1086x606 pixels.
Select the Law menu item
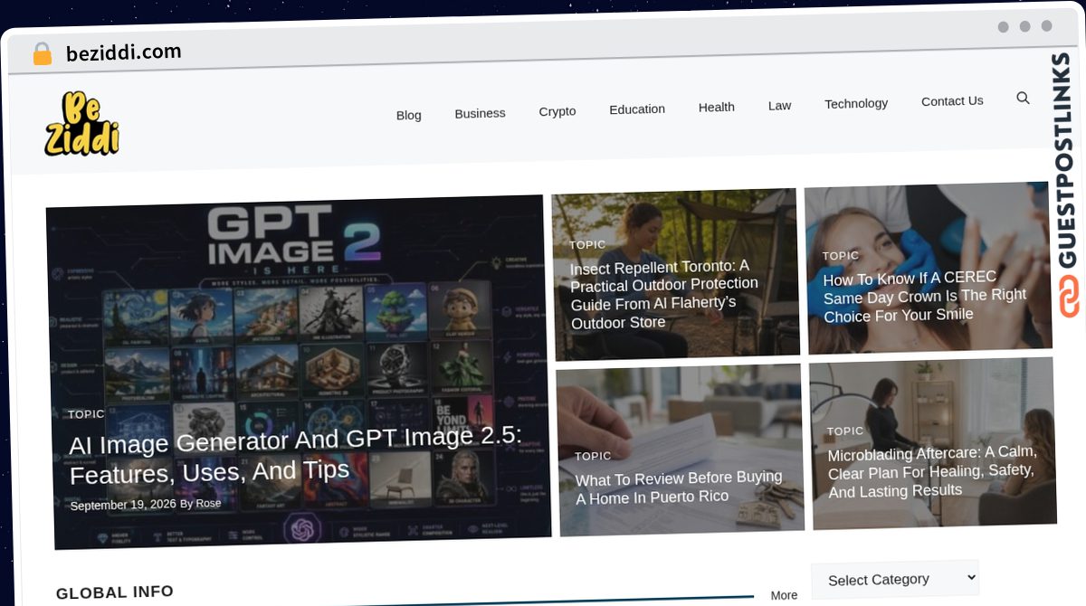[x=779, y=105]
